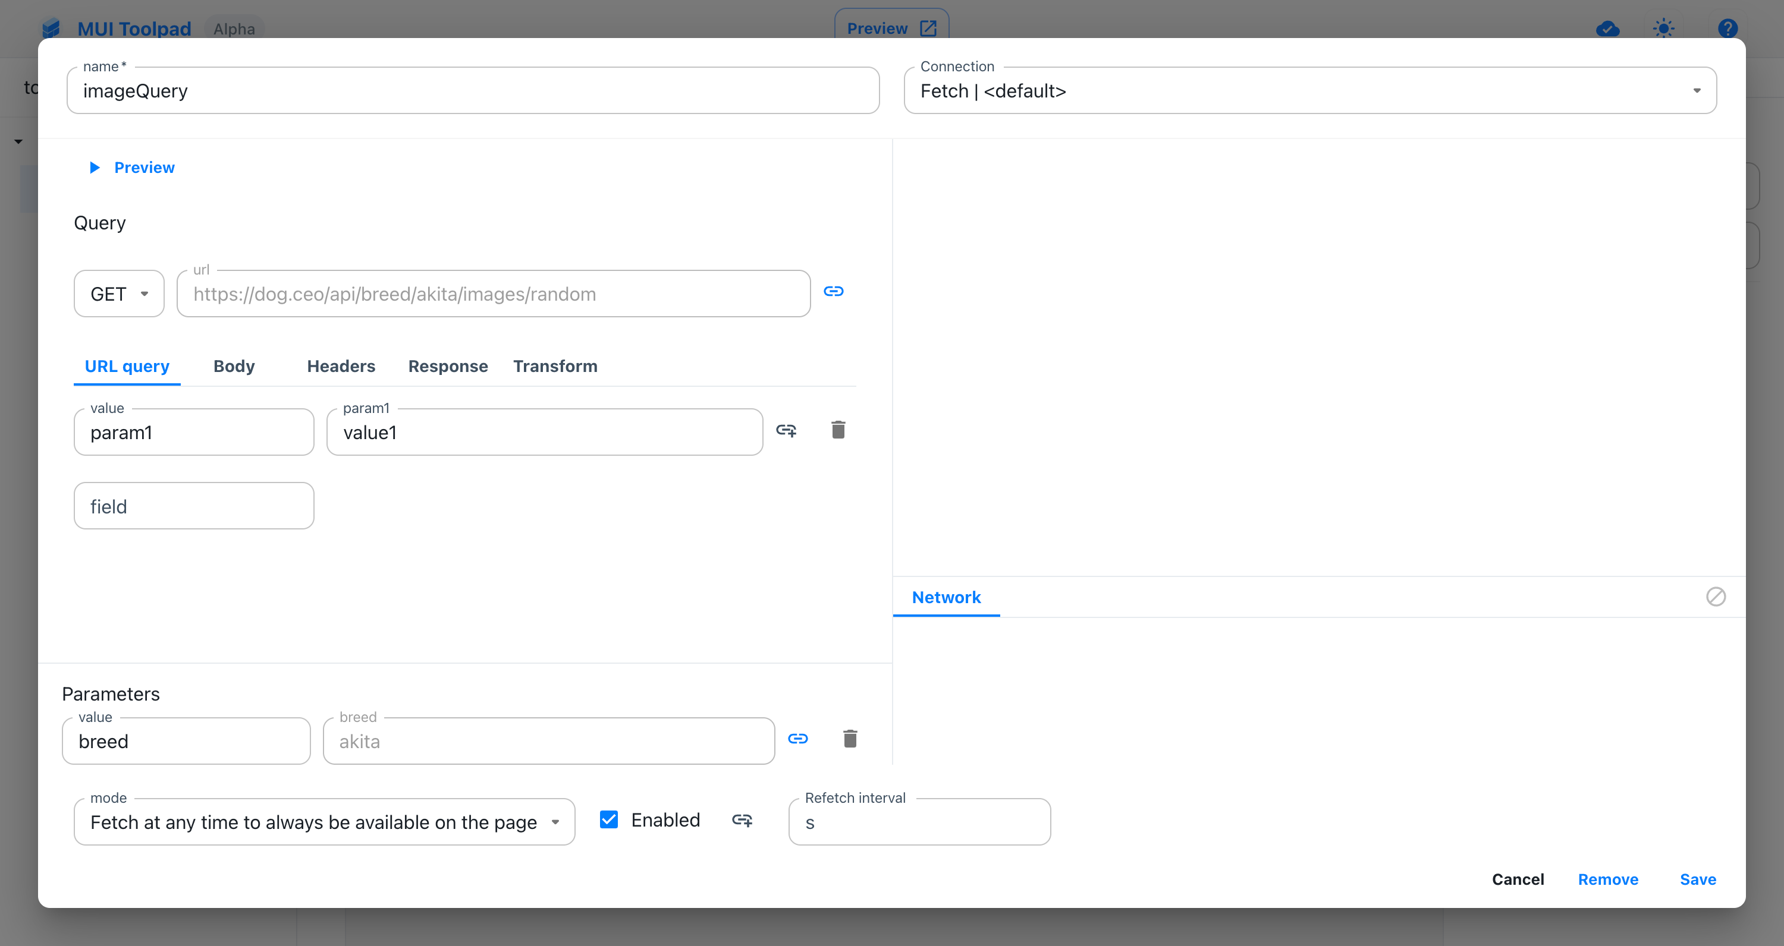Screen dimensions: 1784x946
Task: Click the delete icon for breed parameter
Action: click(850, 740)
